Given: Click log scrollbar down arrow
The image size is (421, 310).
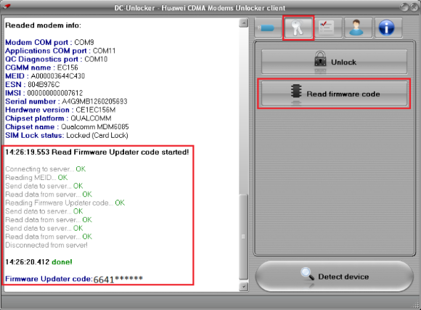Looking at the screenshot, I should 243,286.
